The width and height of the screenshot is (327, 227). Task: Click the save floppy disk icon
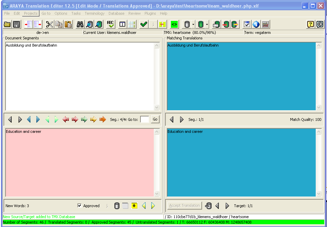click(16, 24)
